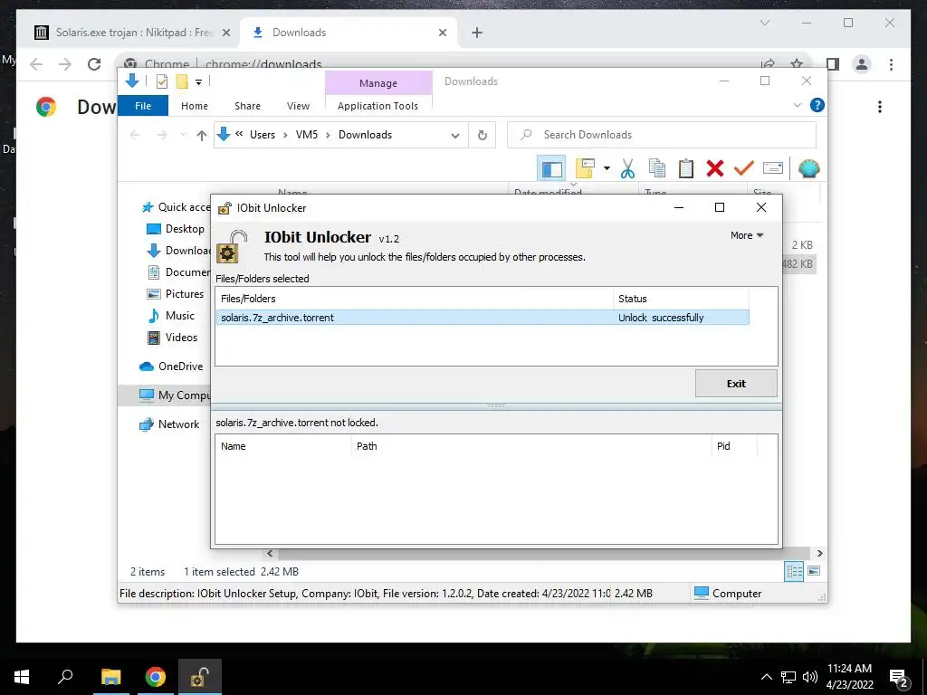Click the Exit button in IObit Unlocker
The height and width of the screenshot is (695, 927).
tap(736, 384)
